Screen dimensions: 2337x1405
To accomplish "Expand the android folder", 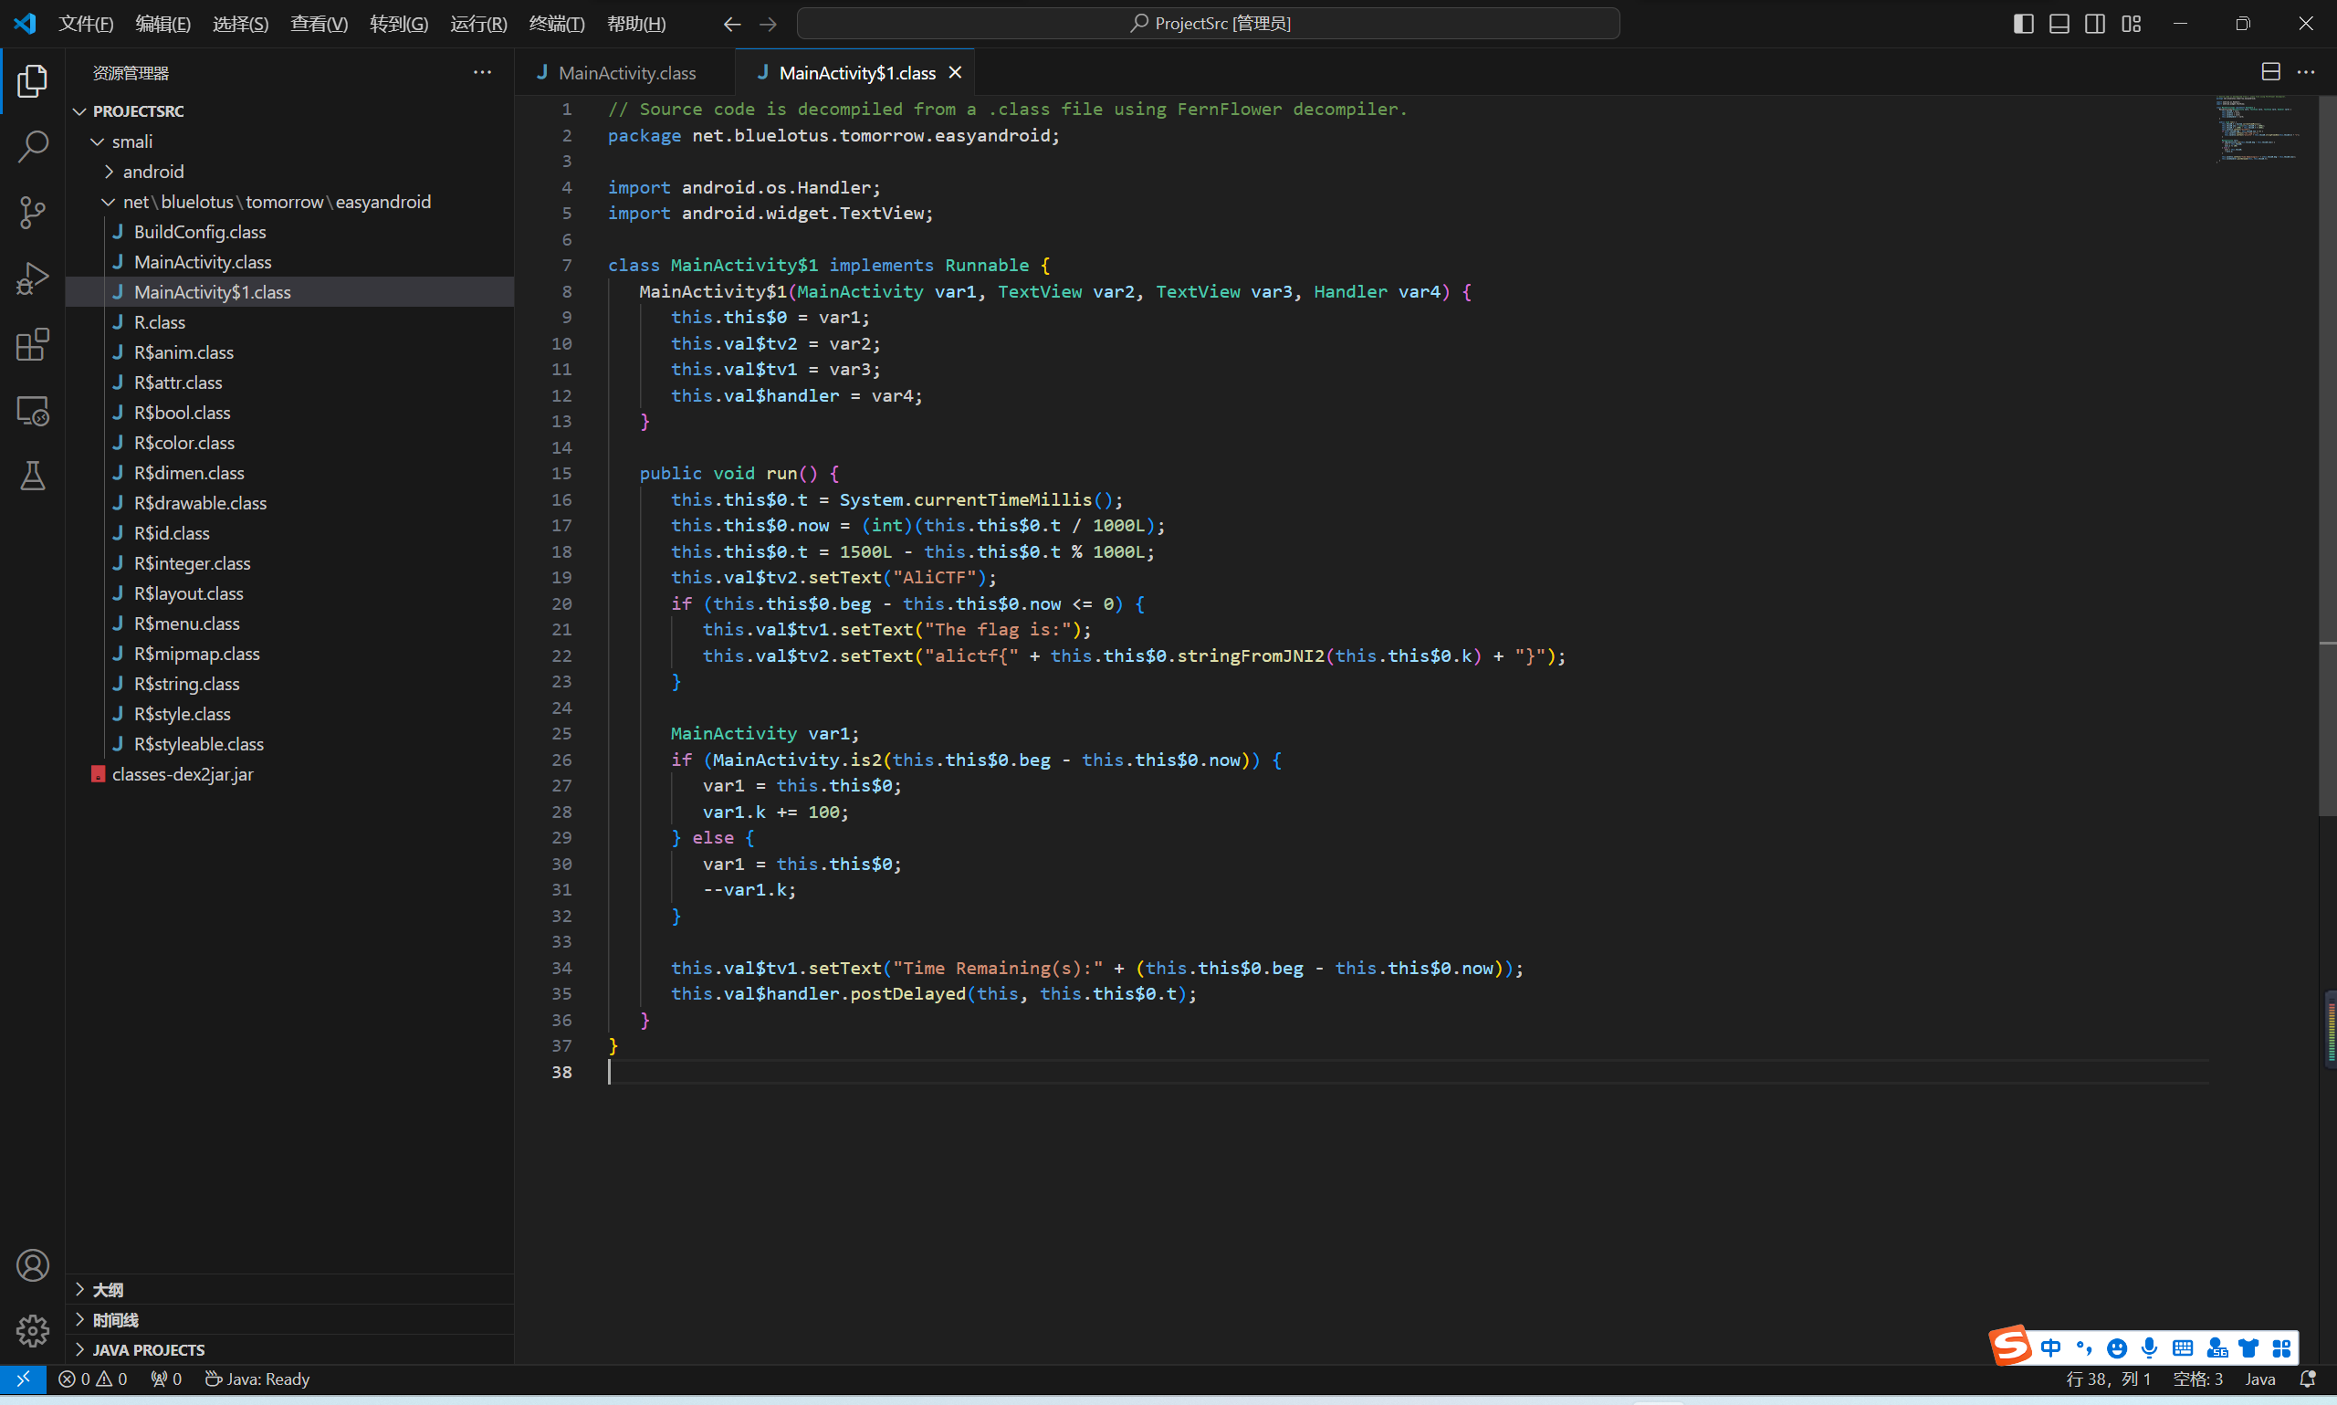I will [153, 172].
